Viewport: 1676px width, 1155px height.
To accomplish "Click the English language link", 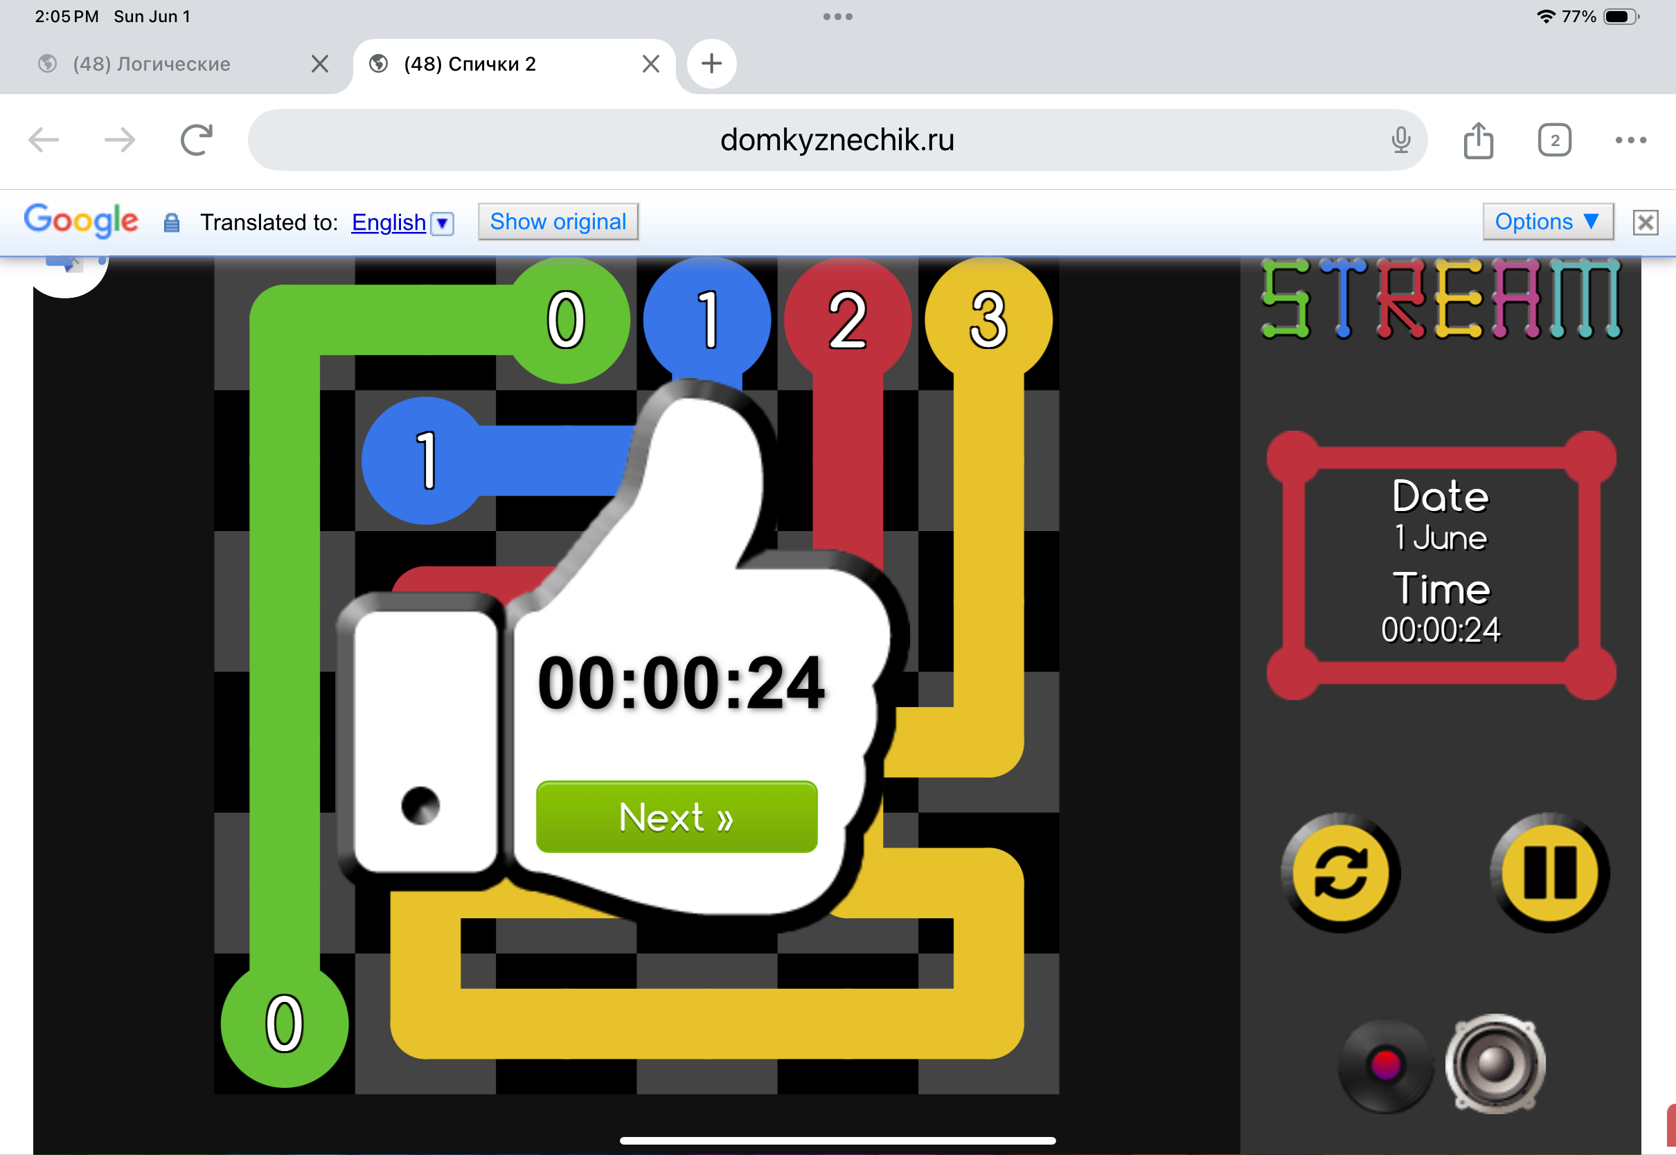I will [389, 222].
